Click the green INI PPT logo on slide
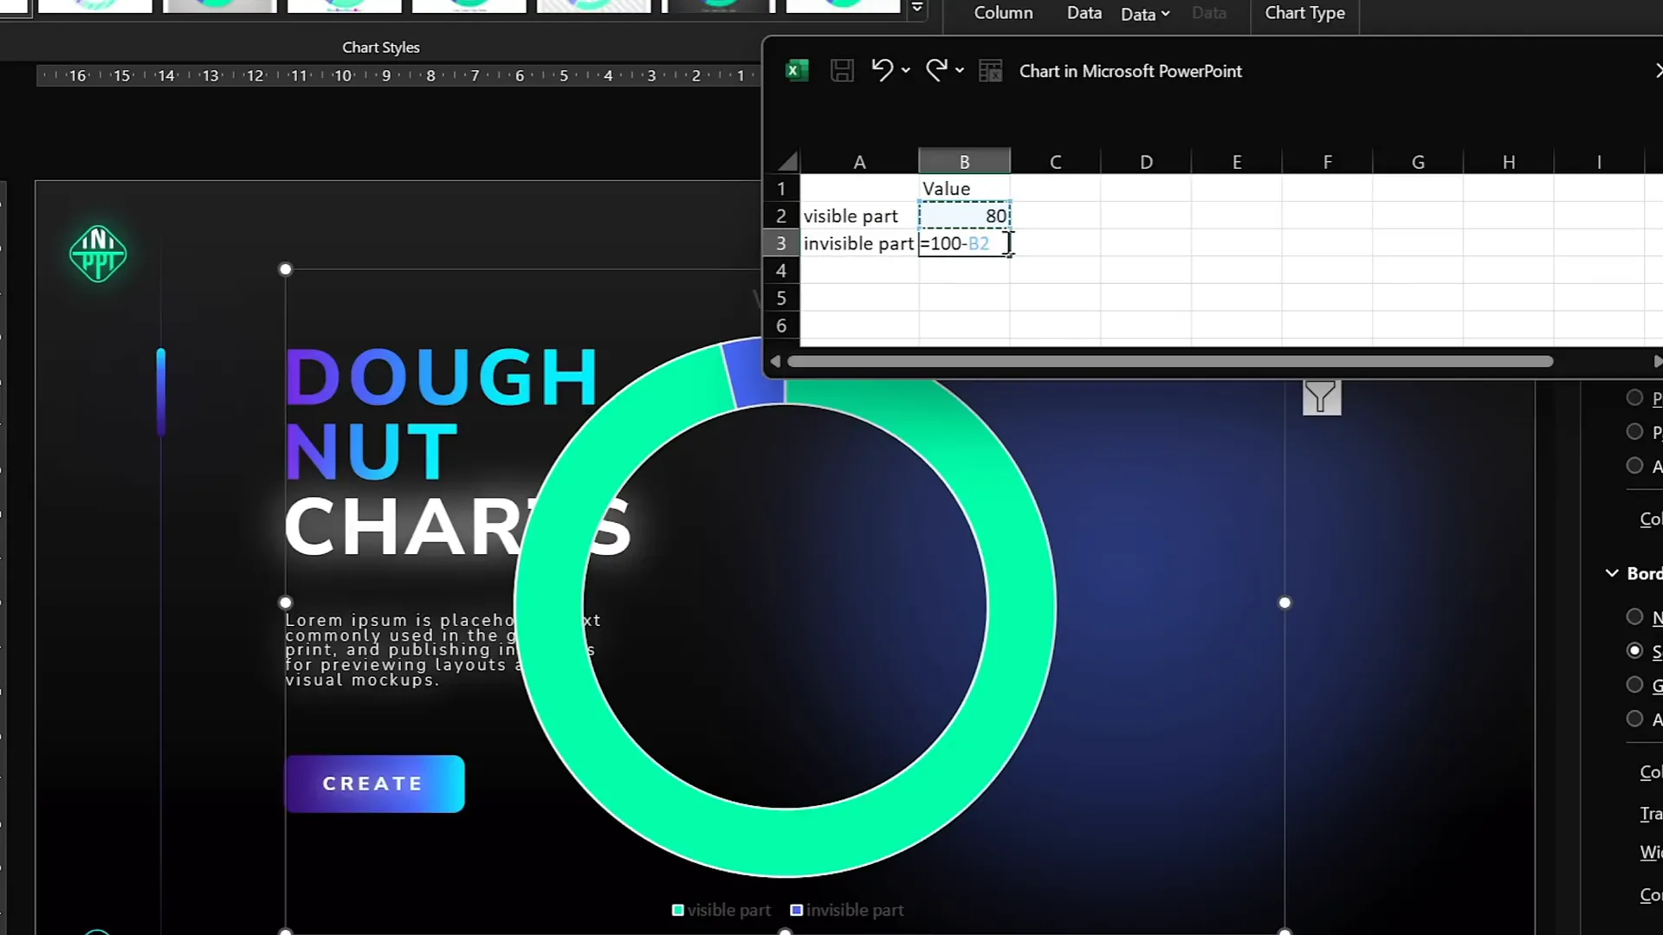Screen dimensions: 1663x935 click(x=98, y=254)
